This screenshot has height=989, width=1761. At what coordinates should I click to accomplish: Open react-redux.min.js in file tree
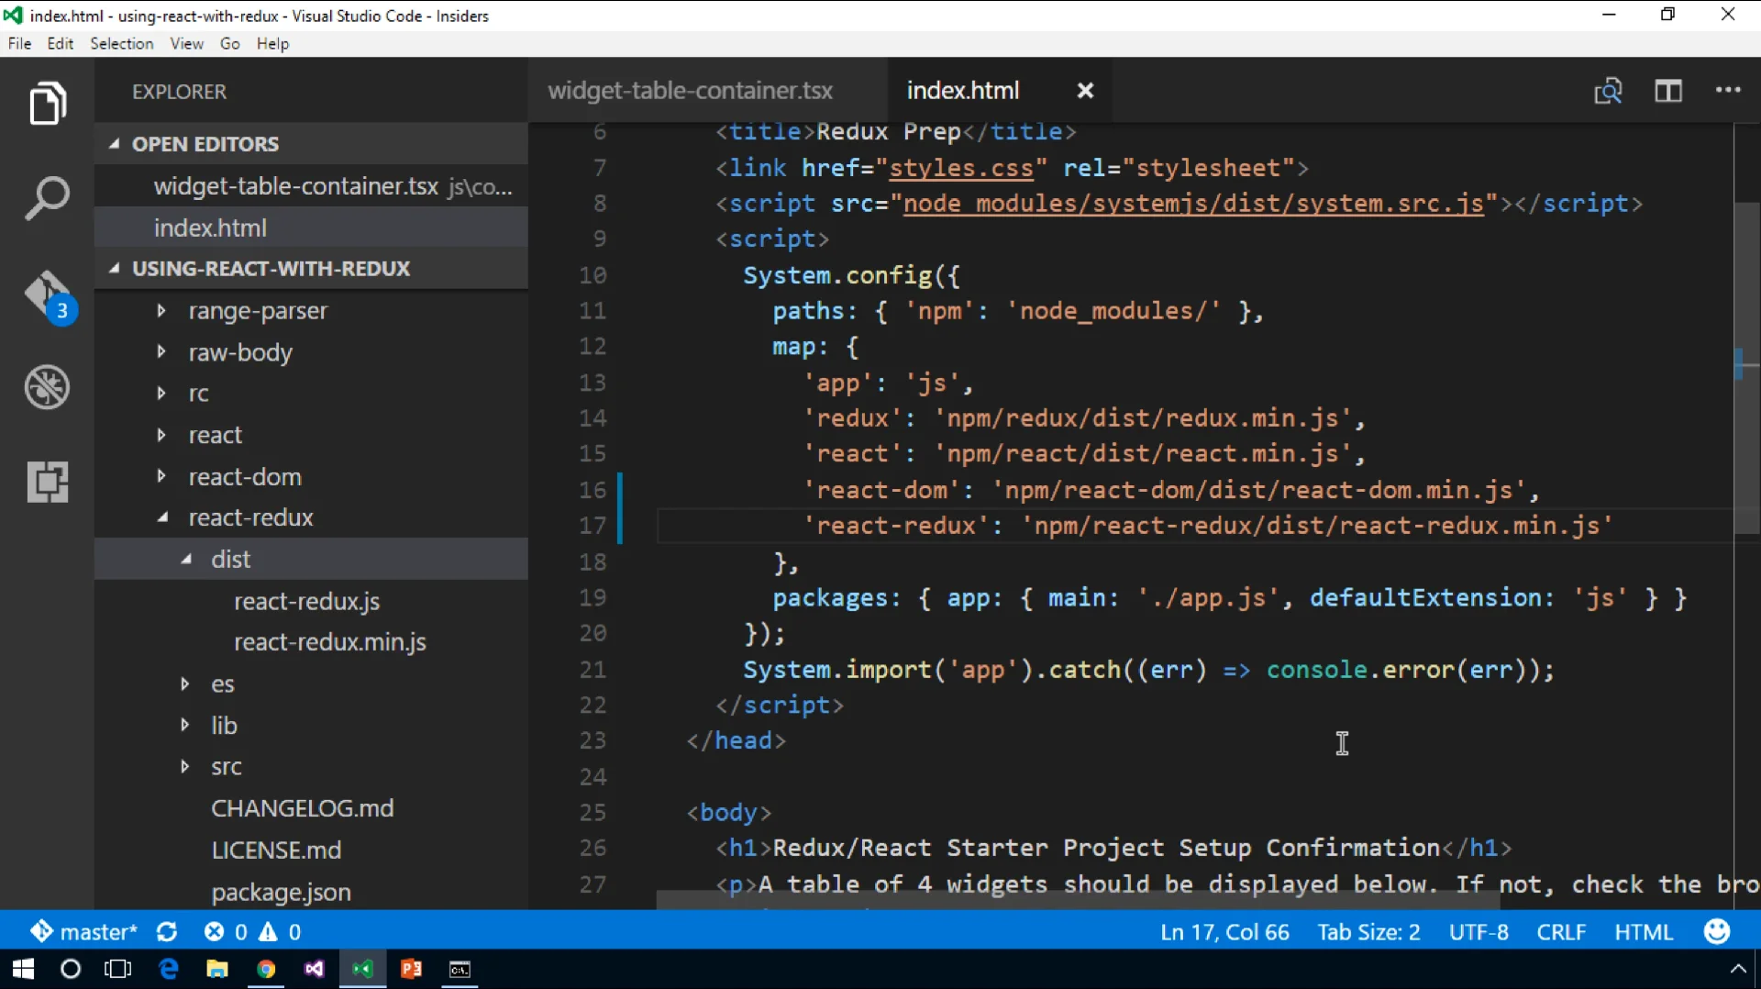[329, 642]
